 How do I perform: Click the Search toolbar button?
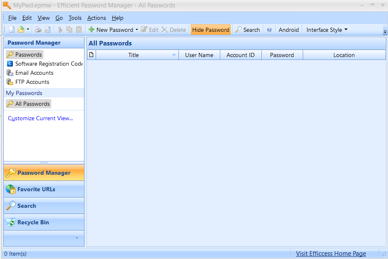pos(248,30)
